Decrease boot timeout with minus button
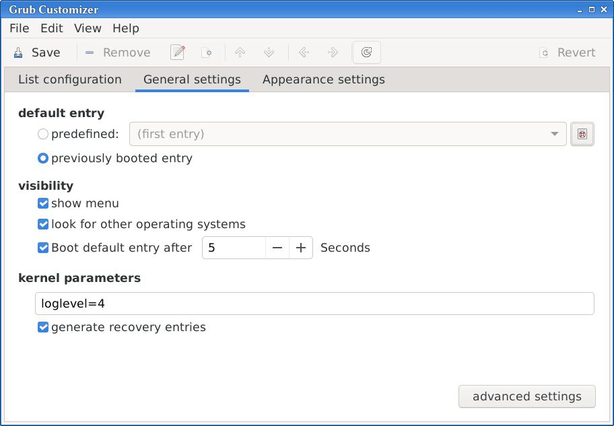 (277, 248)
